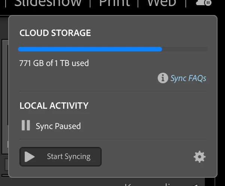225x186 pixels.
Task: Click the play triangle in Start Syncing
Action: (x=30, y=156)
